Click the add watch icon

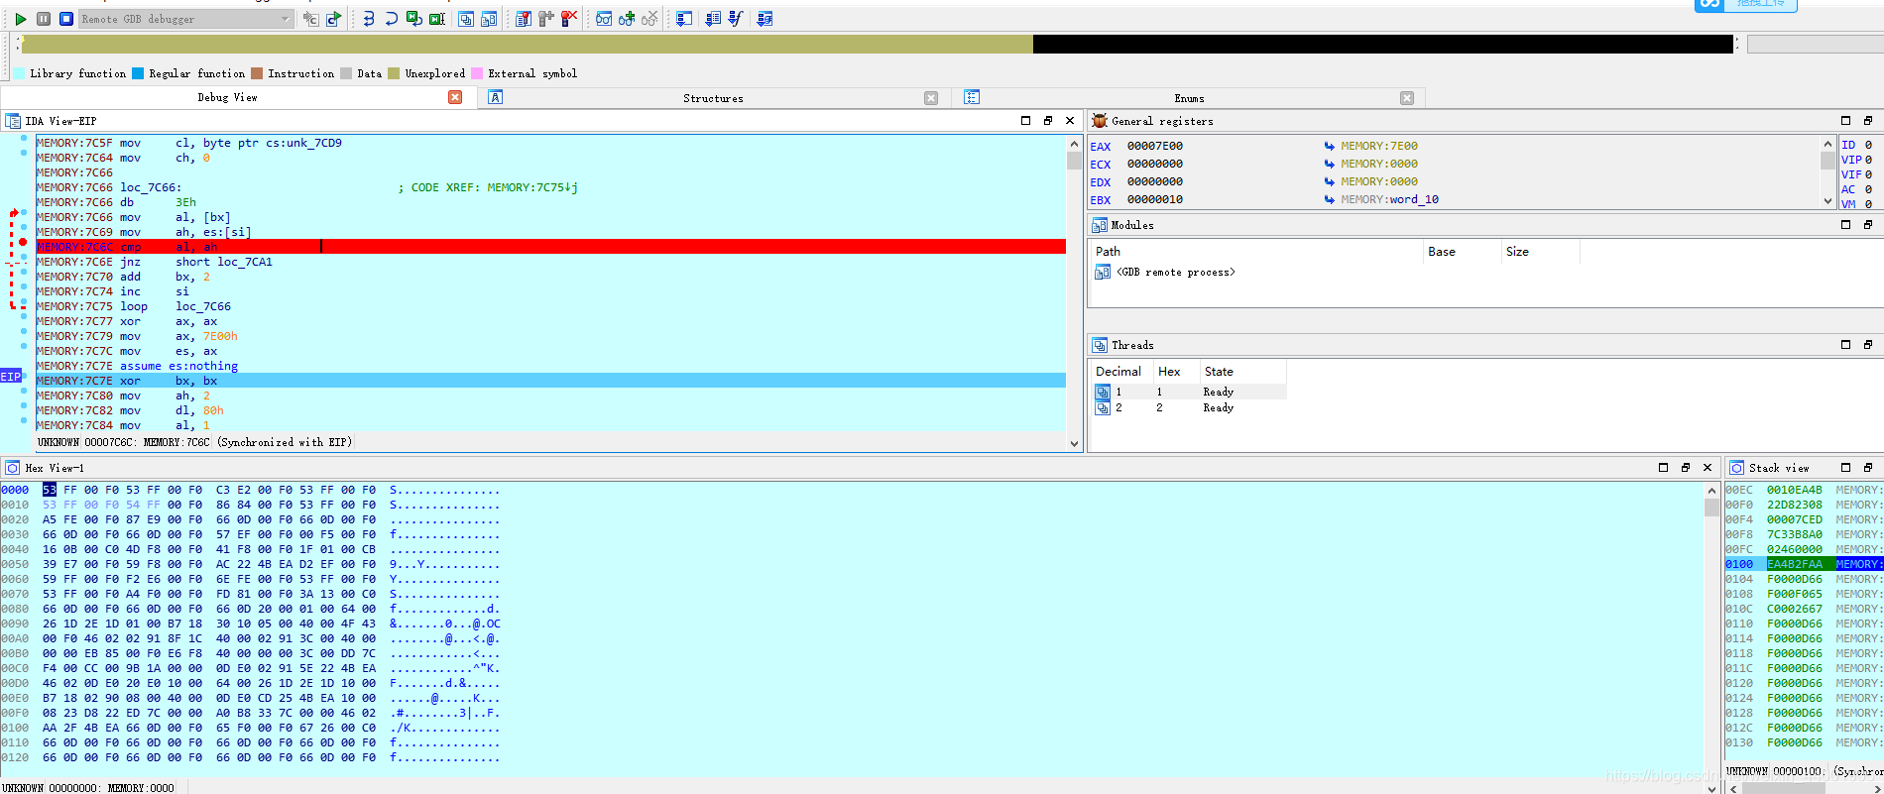click(627, 19)
